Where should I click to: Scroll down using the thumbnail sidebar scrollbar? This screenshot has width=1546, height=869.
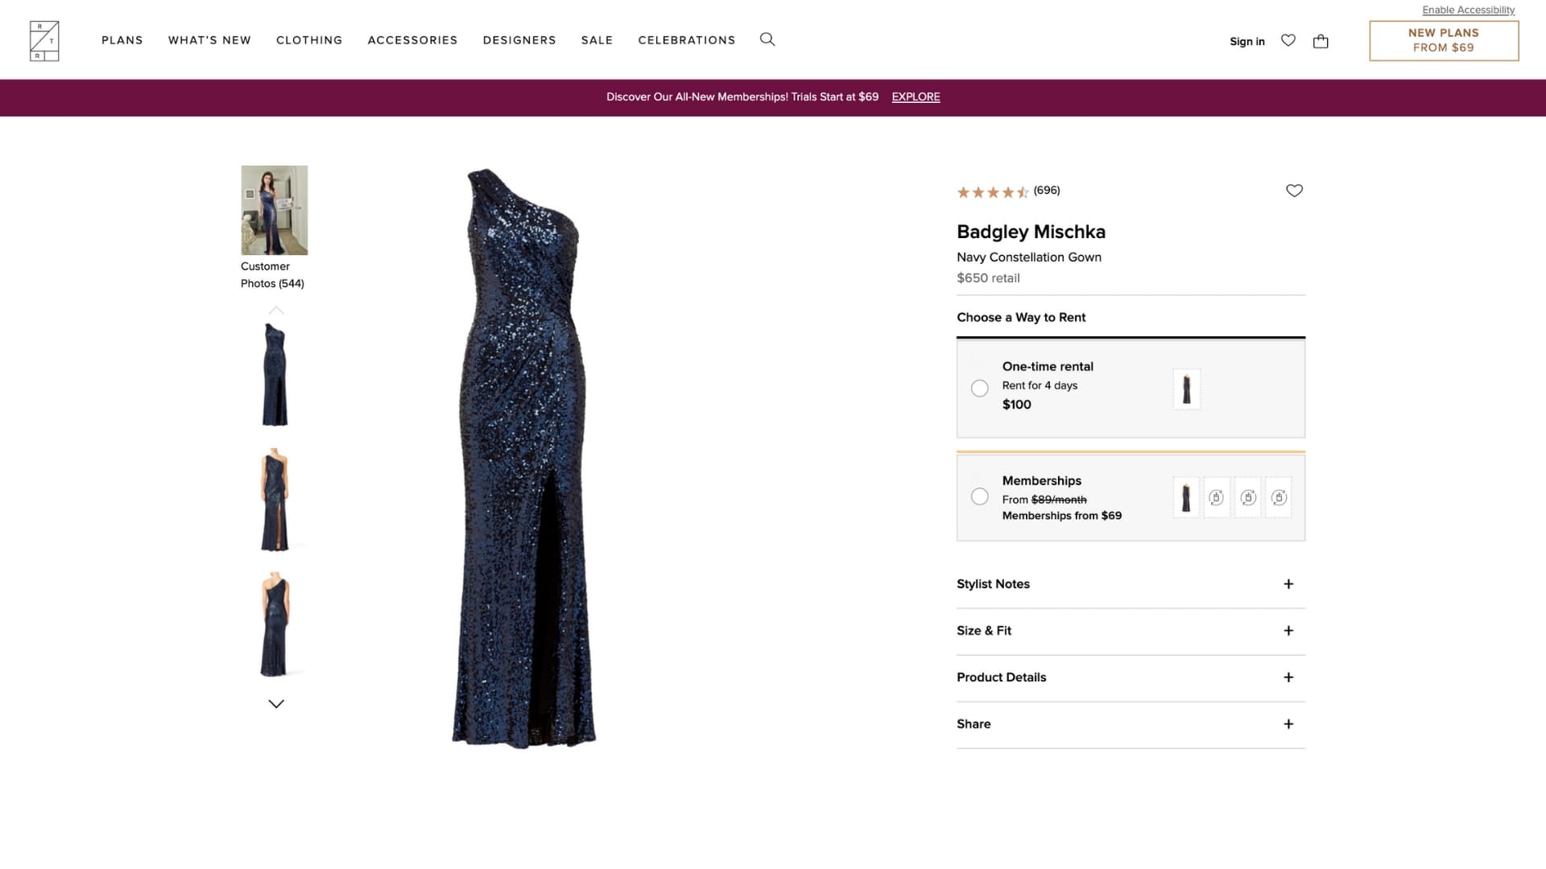pos(275,703)
